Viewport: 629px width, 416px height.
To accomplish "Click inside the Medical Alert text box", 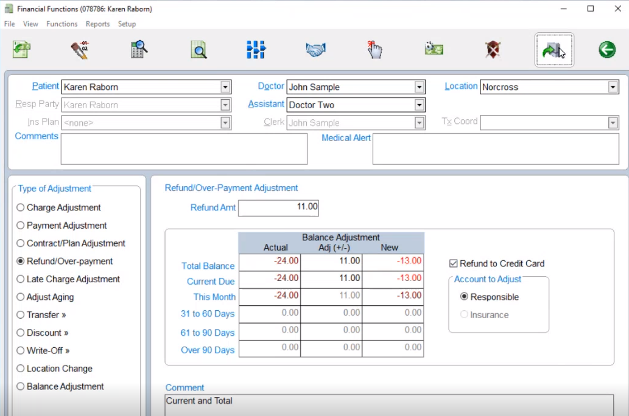I will 495,149.
